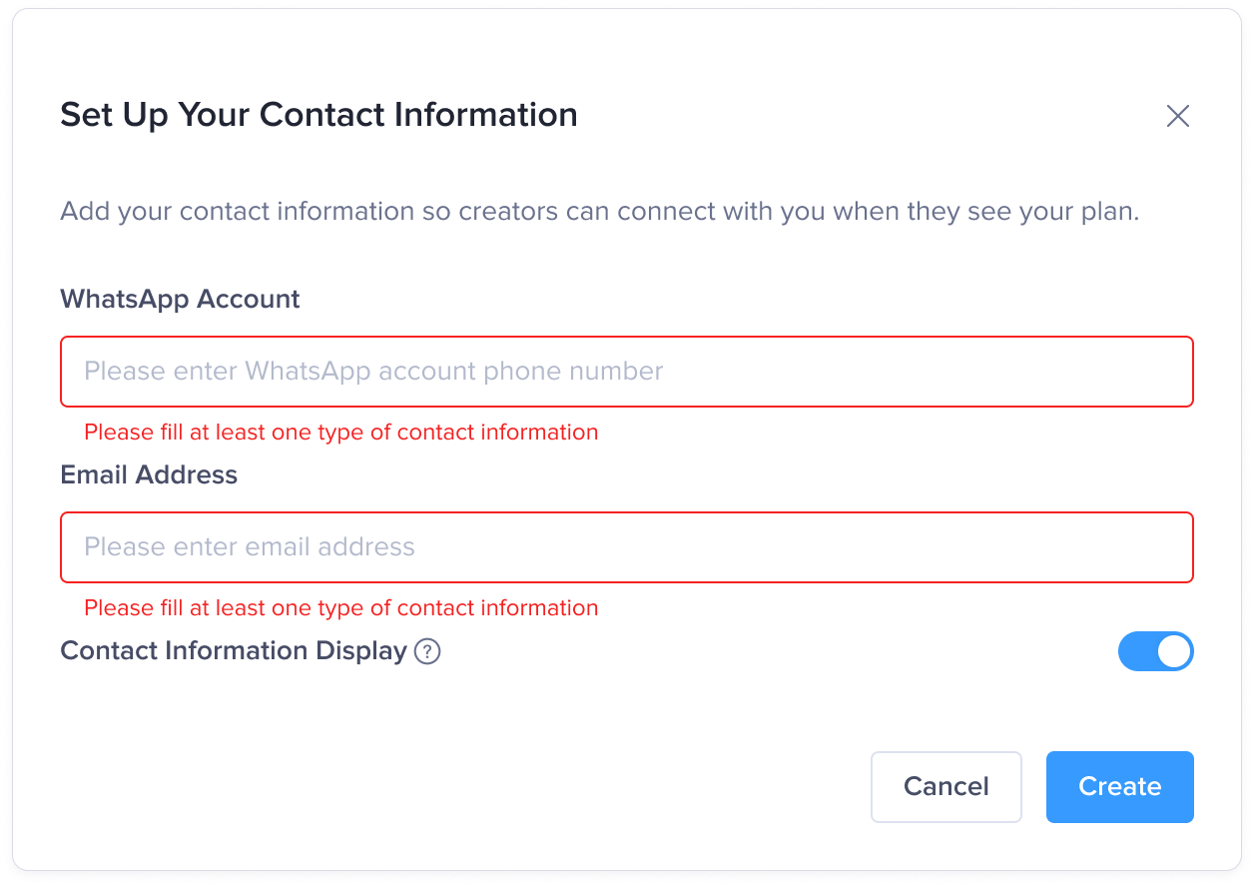Screen dimensions: 1254x887
Task: Click the Set Up Your Contact Information title
Action: (x=318, y=115)
